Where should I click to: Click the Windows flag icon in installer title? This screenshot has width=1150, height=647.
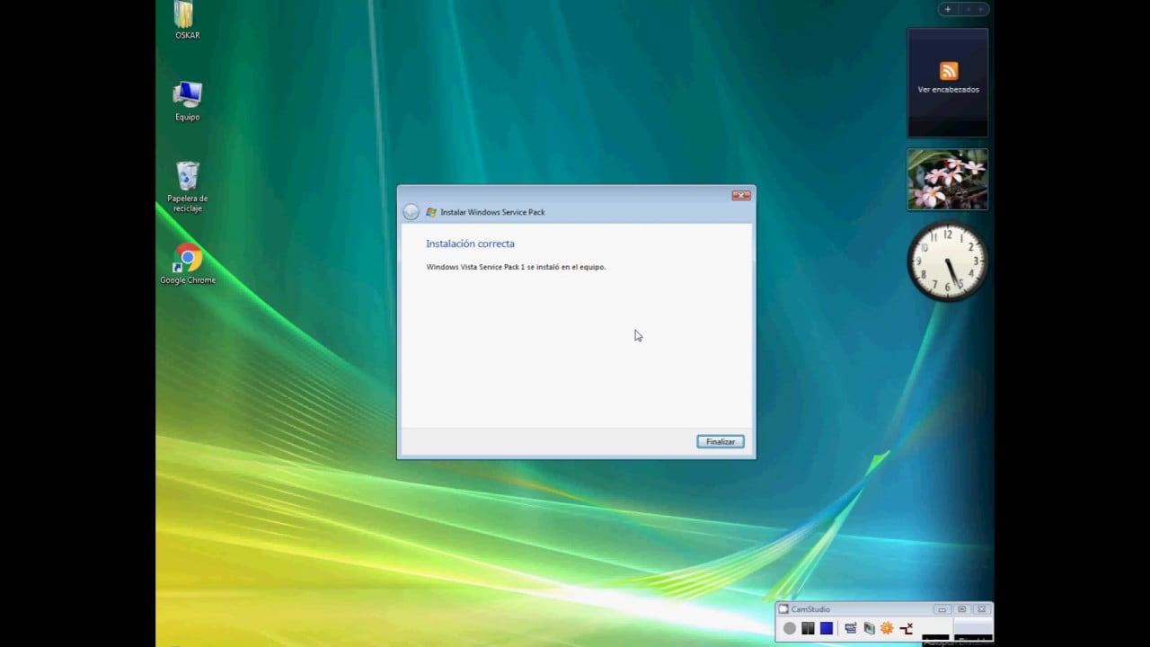click(x=431, y=212)
